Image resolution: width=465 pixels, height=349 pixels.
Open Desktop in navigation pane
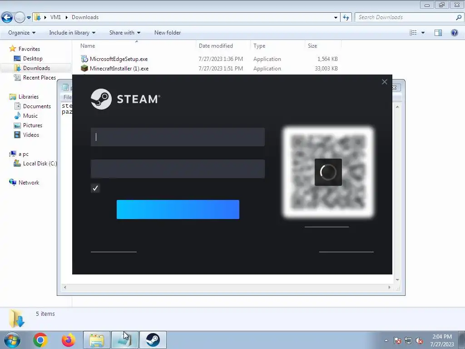click(x=33, y=59)
